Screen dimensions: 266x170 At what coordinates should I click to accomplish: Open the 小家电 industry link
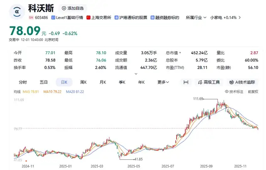[216, 18]
